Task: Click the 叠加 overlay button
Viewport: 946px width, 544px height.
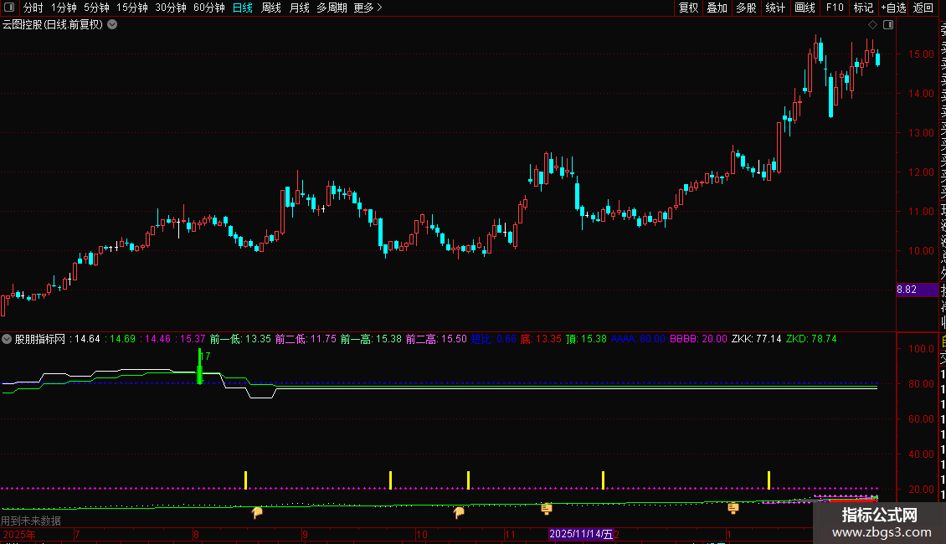Action: pyautogui.click(x=717, y=8)
